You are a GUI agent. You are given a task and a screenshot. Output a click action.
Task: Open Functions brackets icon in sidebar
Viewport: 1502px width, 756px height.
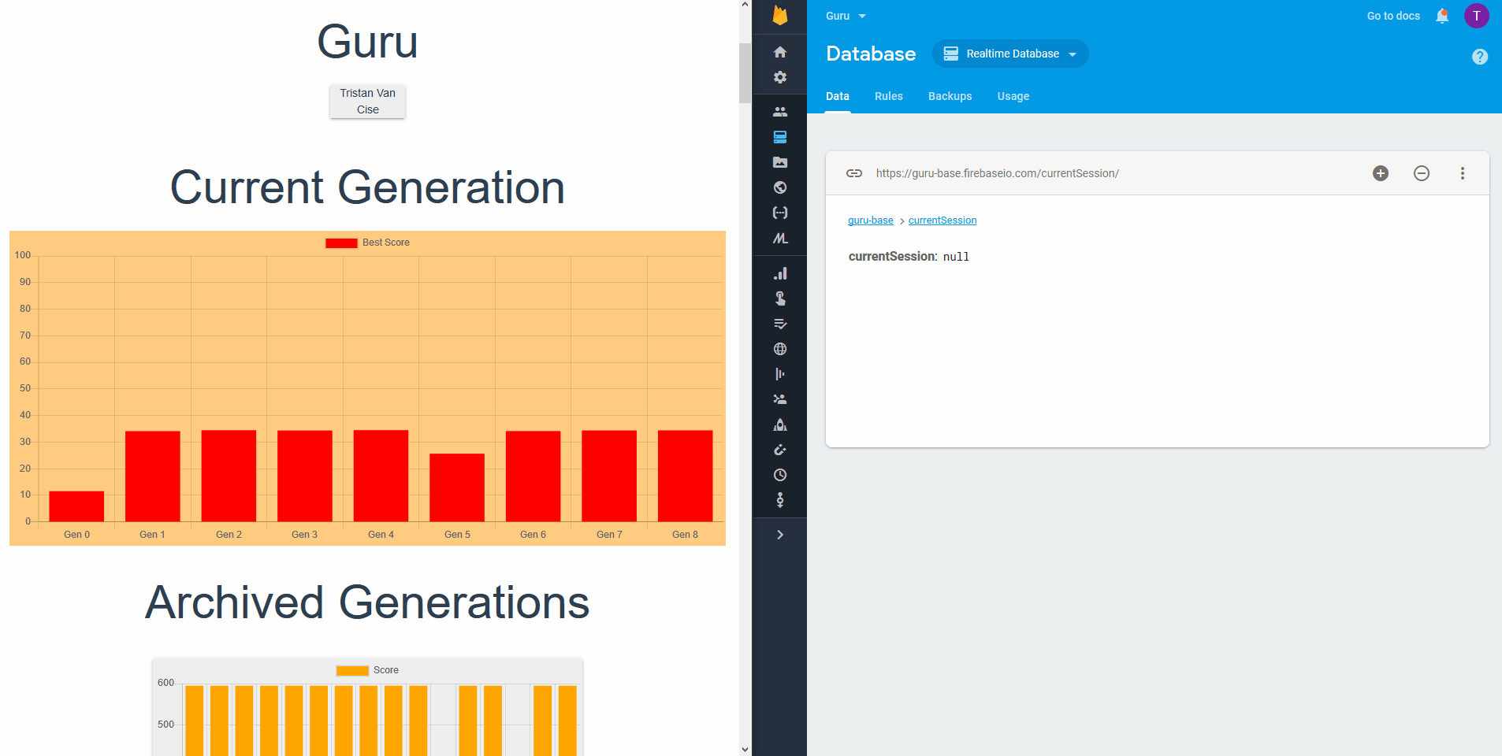(780, 213)
